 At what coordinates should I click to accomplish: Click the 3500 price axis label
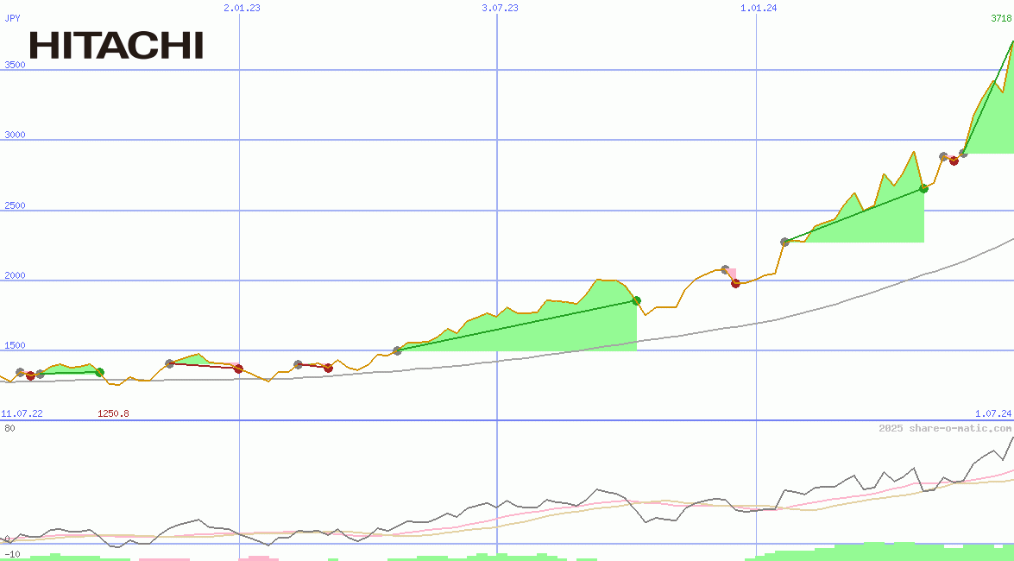click(x=15, y=65)
